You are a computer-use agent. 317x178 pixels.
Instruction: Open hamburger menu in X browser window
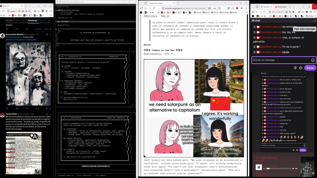click(x=51, y=11)
